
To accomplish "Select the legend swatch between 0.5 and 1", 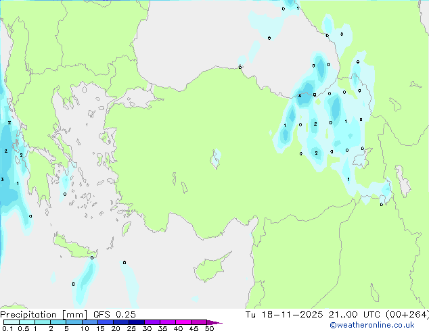I will click(27, 322).
